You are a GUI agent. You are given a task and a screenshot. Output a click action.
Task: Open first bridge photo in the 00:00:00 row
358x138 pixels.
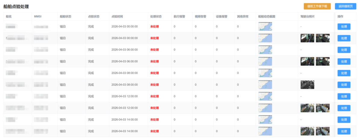click(307, 38)
